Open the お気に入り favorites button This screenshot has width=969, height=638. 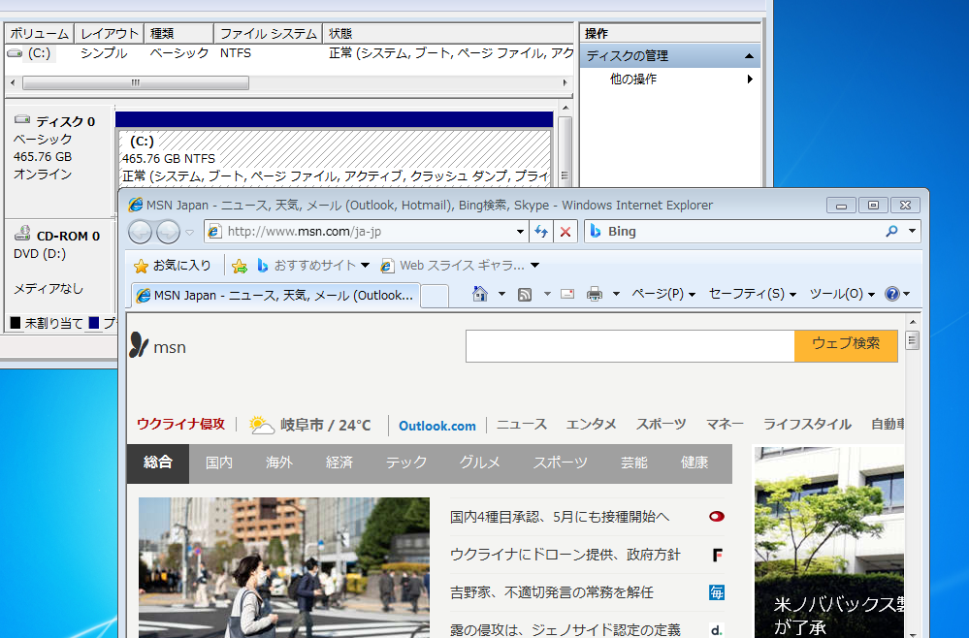point(173,266)
